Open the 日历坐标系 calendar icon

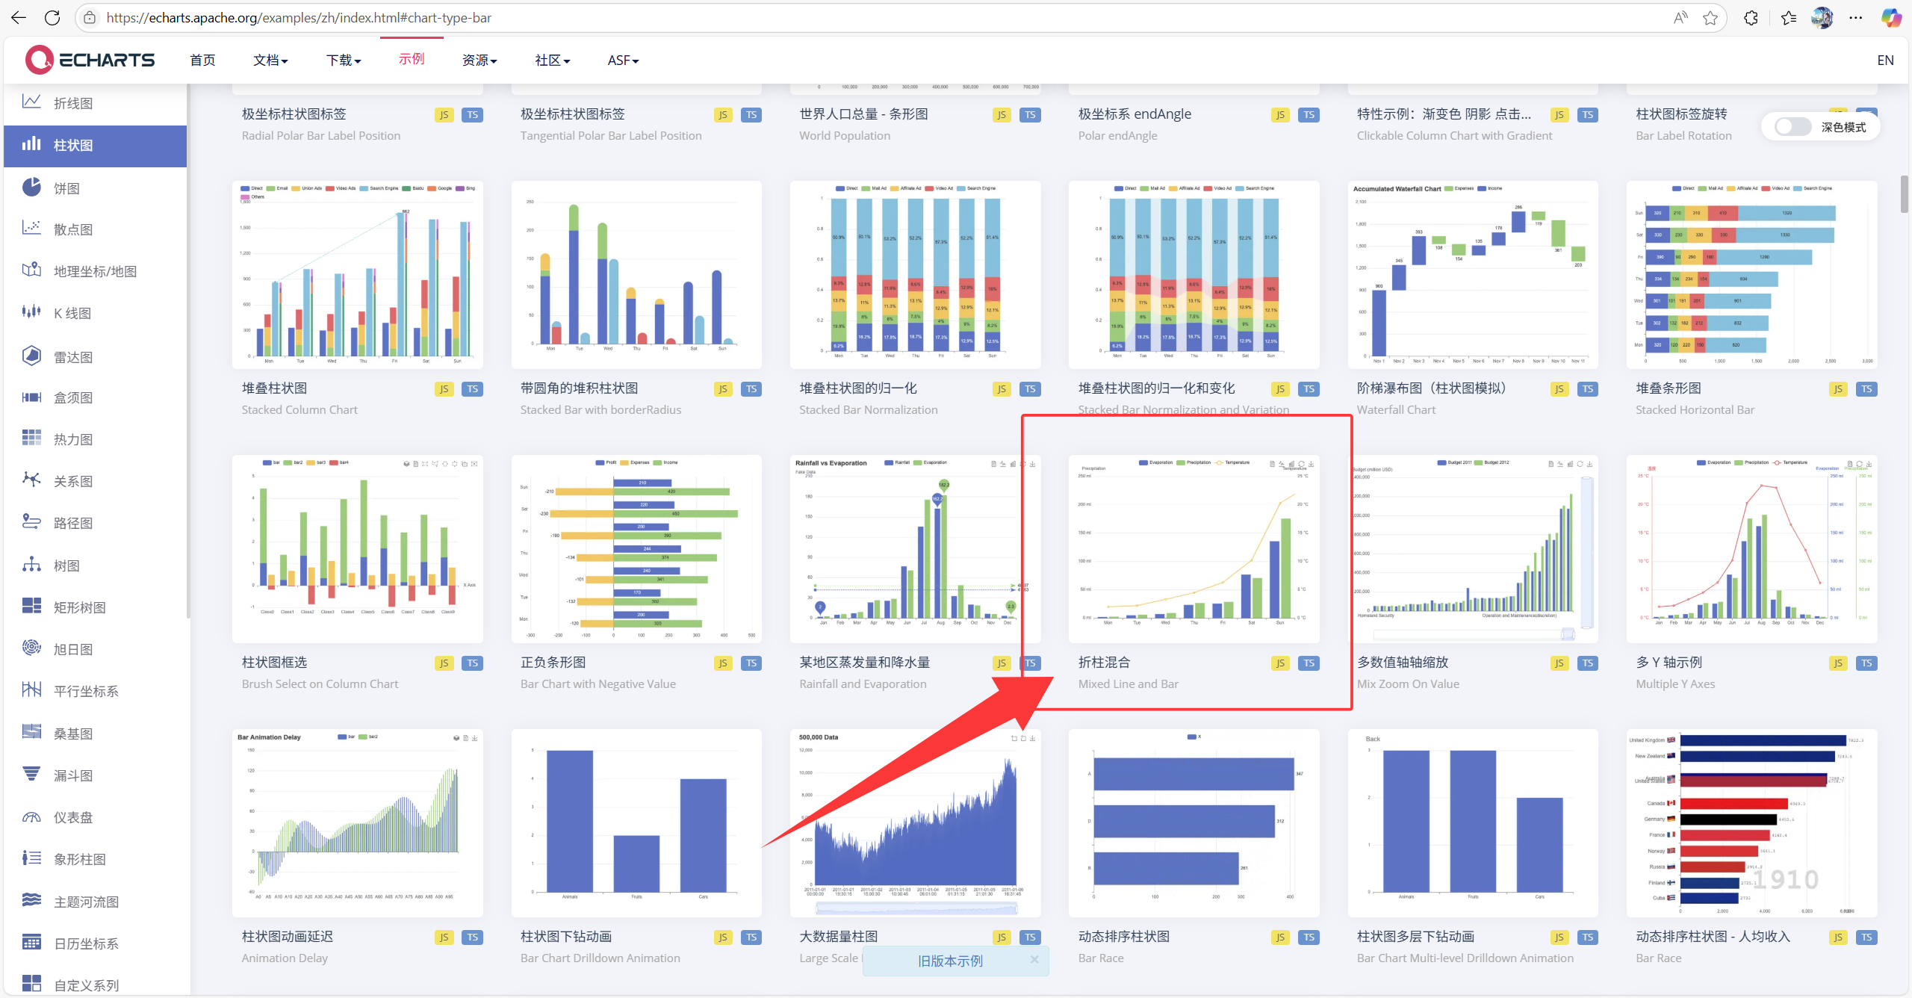(31, 942)
